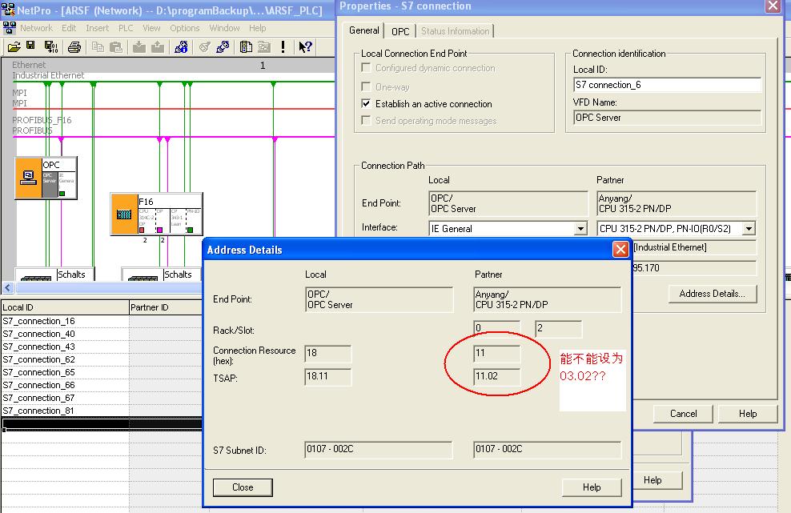Uncheck Establish an active connection

pos(366,103)
